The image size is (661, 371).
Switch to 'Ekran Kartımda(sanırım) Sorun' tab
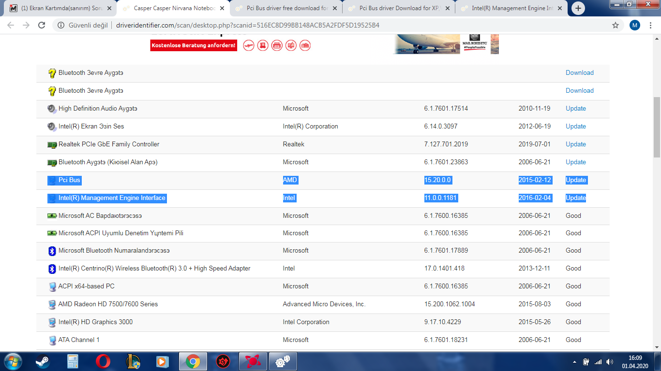pyautogui.click(x=60, y=8)
